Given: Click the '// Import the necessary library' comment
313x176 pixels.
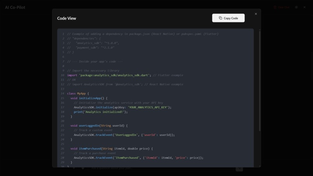Looking at the screenshot, I should point(93,71).
